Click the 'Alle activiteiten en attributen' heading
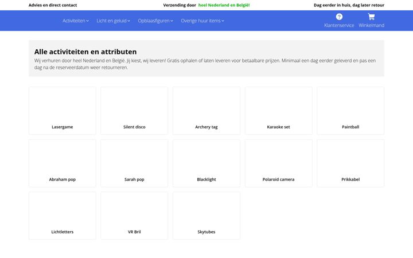Image resolution: width=413 pixels, height=258 pixels. (85, 52)
